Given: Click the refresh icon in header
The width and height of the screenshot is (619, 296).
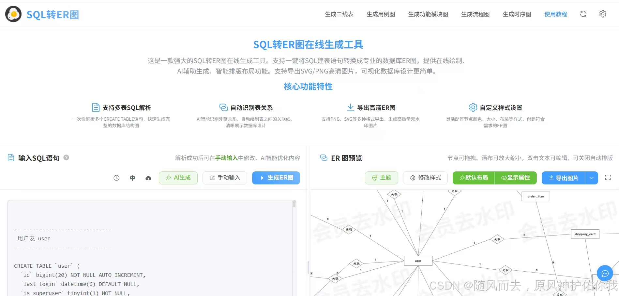Looking at the screenshot, I should coord(583,14).
